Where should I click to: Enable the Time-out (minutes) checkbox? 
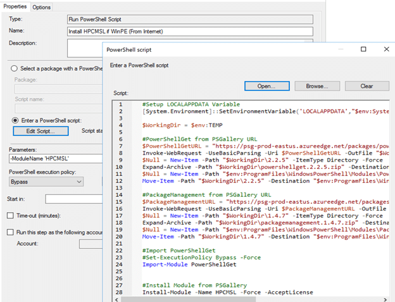pyautogui.click(x=10, y=216)
